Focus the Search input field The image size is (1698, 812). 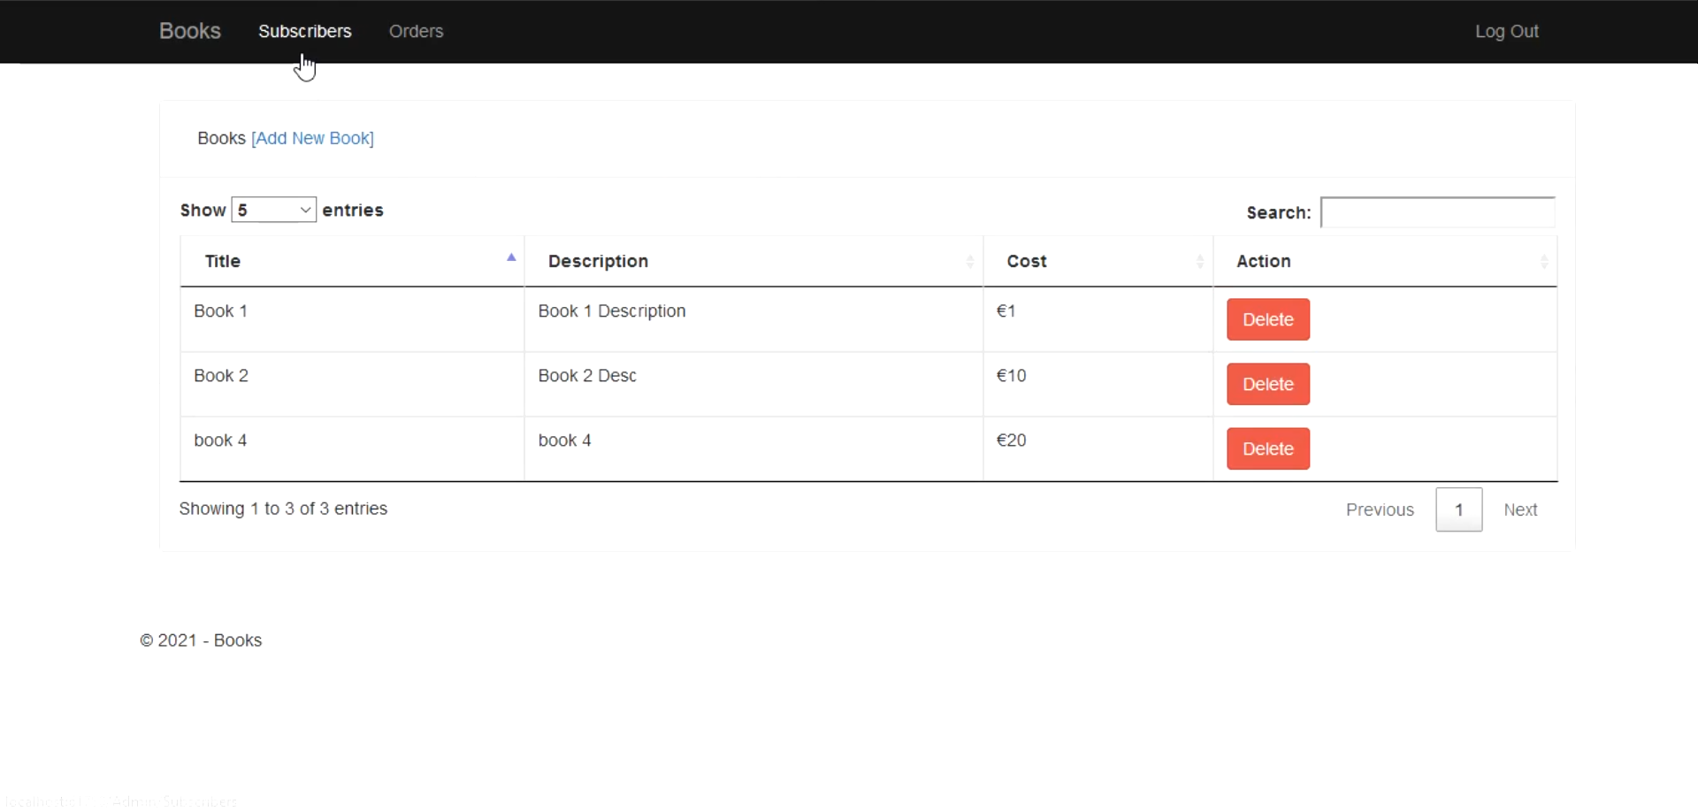(x=1437, y=212)
